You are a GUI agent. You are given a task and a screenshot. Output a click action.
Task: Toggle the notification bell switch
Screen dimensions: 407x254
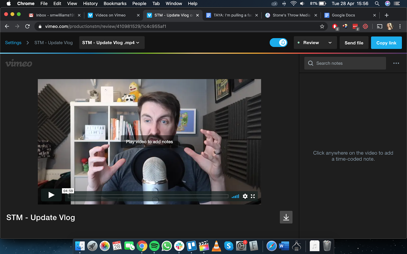279,43
